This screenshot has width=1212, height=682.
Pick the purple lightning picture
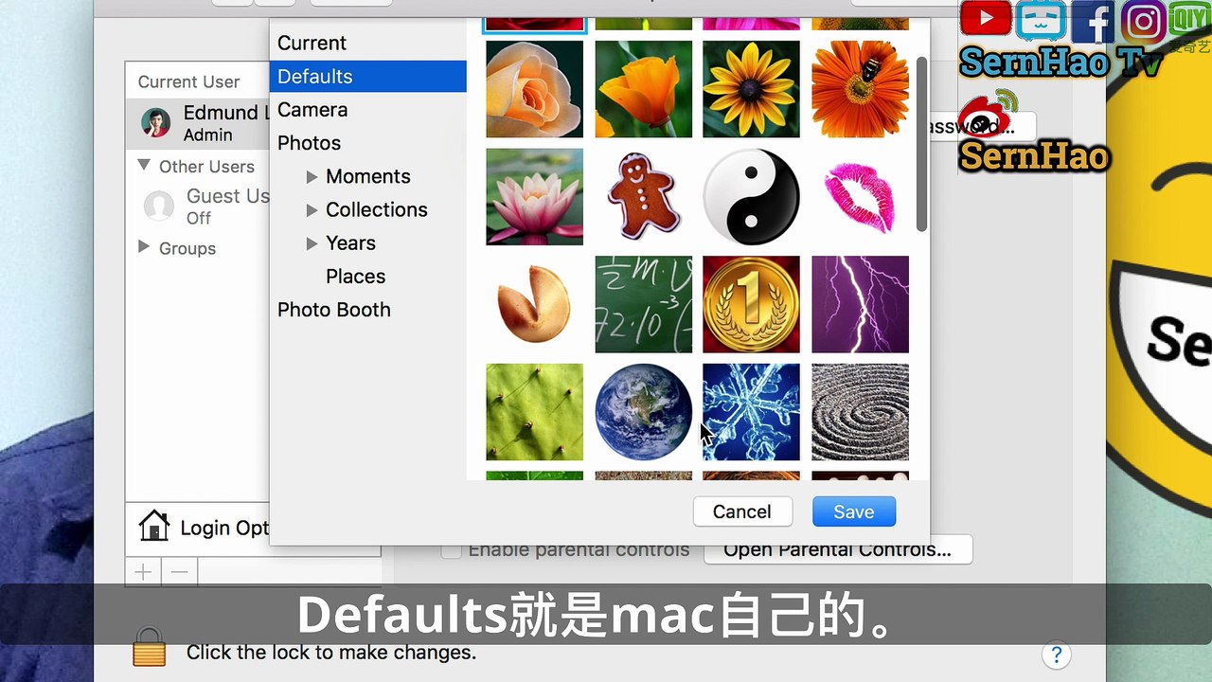(x=861, y=304)
